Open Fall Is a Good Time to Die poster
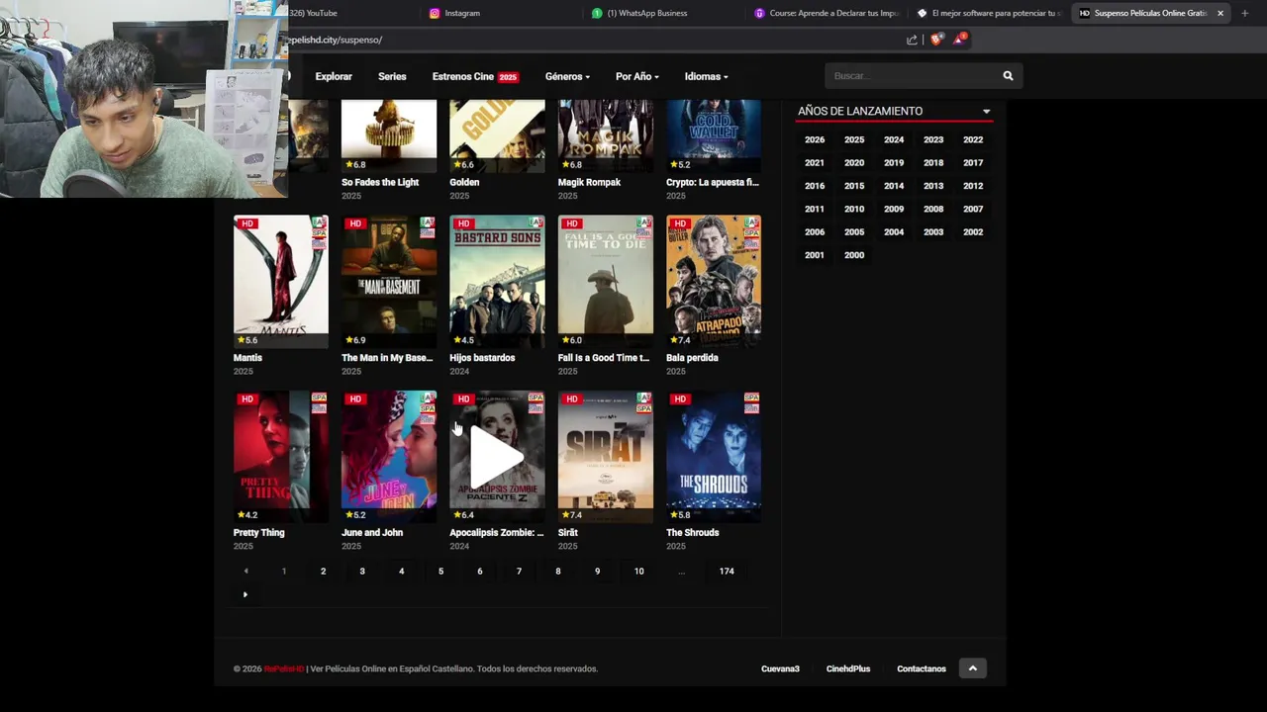This screenshot has width=1267, height=712. pyautogui.click(x=606, y=282)
